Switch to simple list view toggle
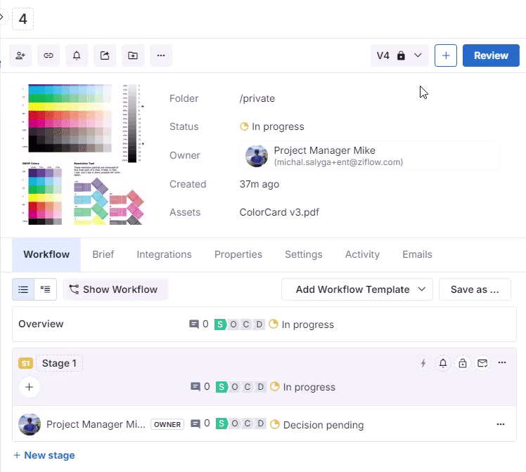526x472 pixels. (23, 289)
